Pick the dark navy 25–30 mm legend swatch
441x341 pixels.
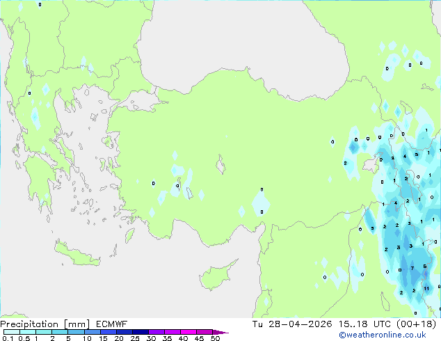coord(140,332)
